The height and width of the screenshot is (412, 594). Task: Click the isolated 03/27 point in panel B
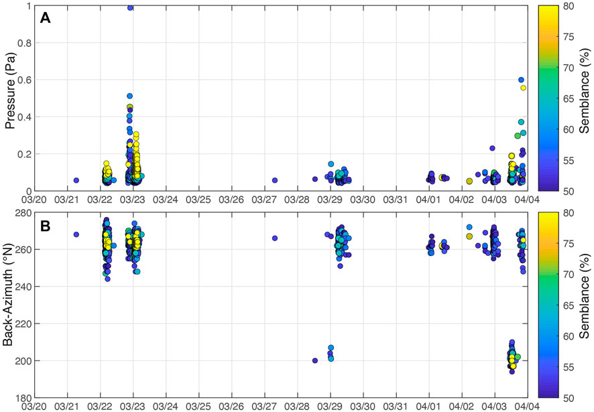coord(275,238)
